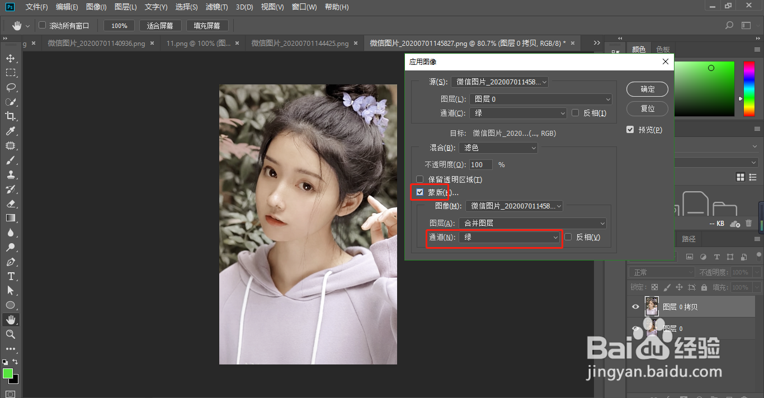Open the 滤镜(T) menu
Viewport: 764px width, 398px height.
coord(216,7)
